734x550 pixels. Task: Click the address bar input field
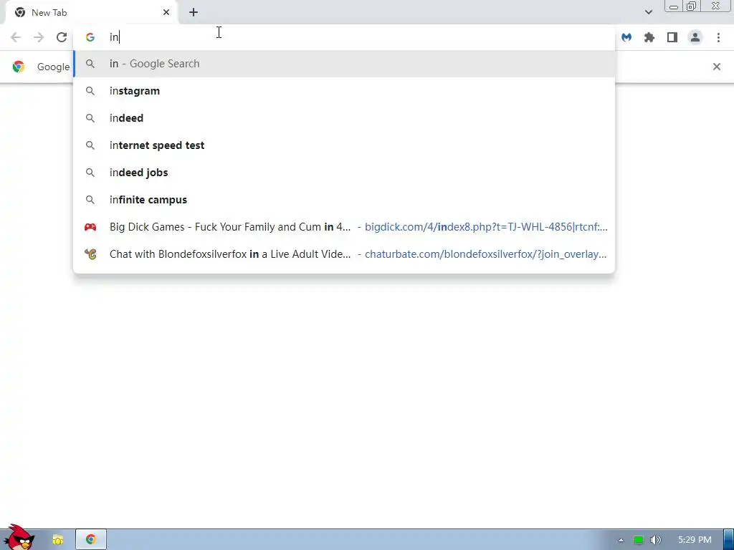pos(344,37)
